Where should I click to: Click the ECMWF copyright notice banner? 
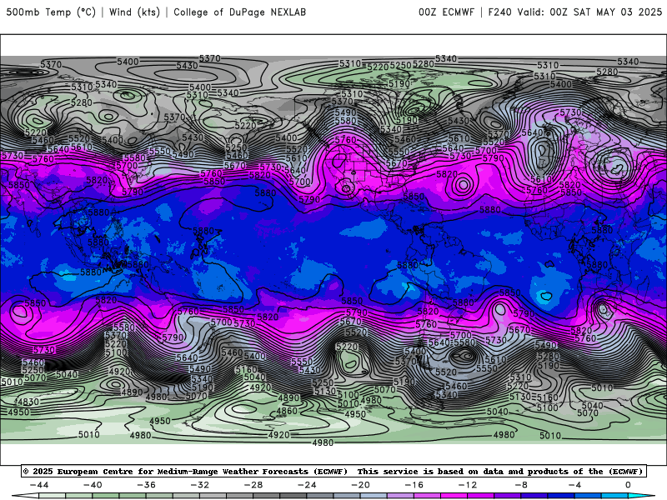(x=333, y=471)
